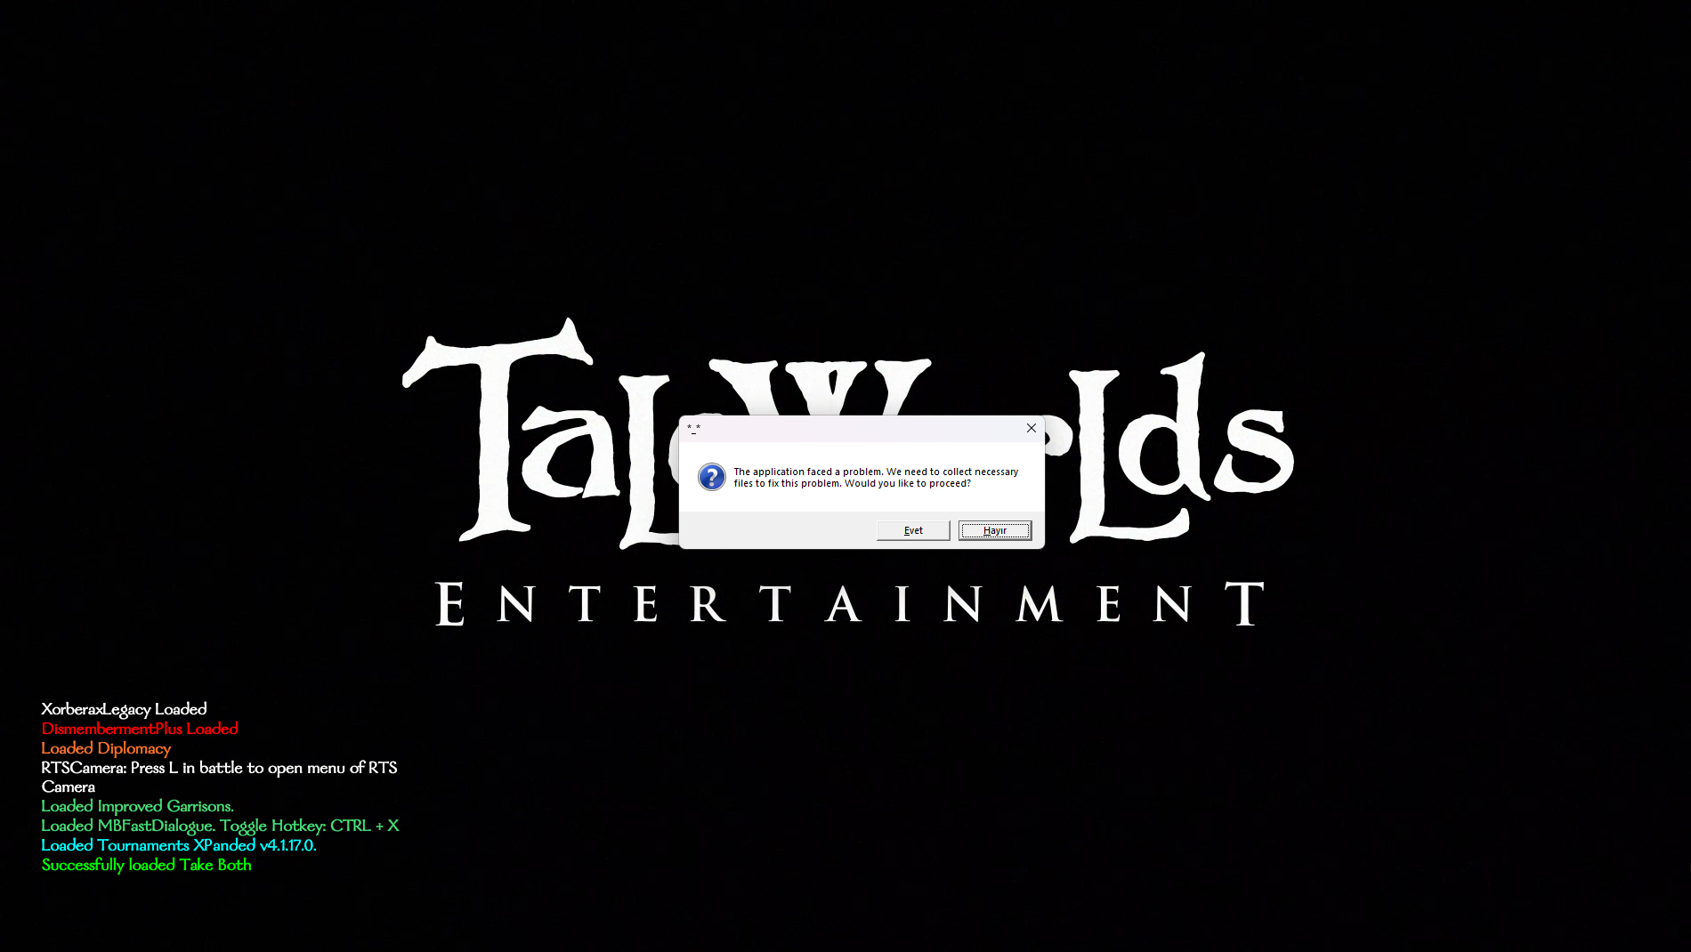
Task: Click the "Loaded Improved Garrisons." line
Action: [x=137, y=806]
